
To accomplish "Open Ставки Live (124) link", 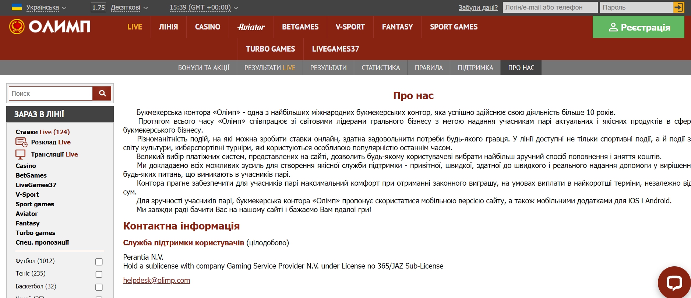I will click(x=43, y=132).
